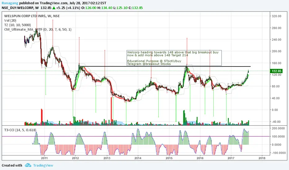Click the 2013 label on time axis

pos(107,158)
